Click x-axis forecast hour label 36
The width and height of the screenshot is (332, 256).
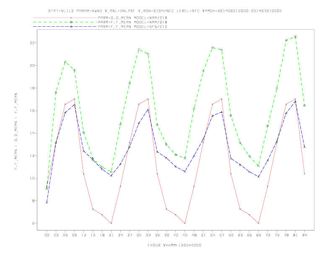pyautogui.click(x=157, y=235)
